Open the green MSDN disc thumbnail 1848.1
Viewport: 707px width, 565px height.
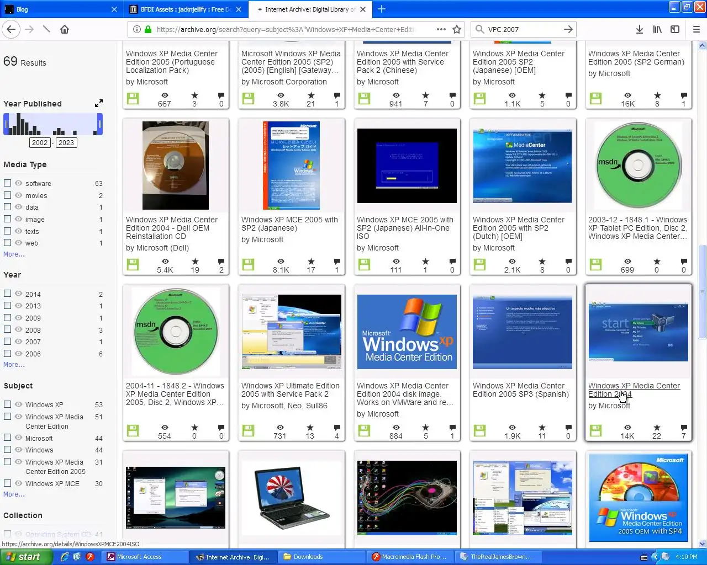[x=638, y=166]
